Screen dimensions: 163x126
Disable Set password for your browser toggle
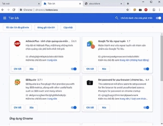146,107
